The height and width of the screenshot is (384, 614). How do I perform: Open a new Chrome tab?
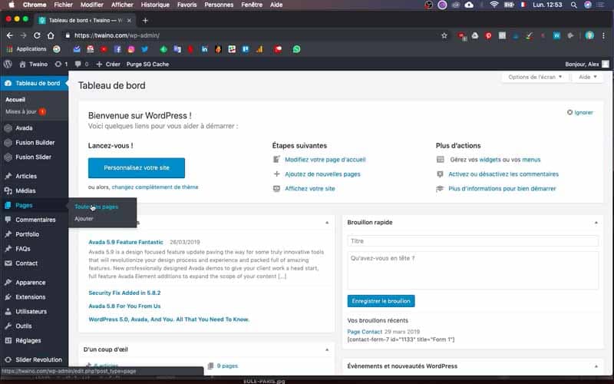pyautogui.click(x=145, y=21)
